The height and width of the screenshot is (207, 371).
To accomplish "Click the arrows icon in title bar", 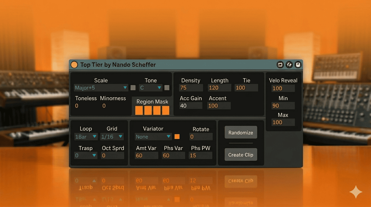I will 289,65.
